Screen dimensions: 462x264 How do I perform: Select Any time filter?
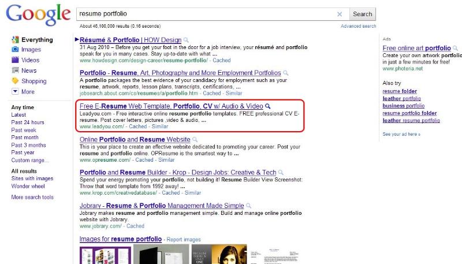[23, 107]
